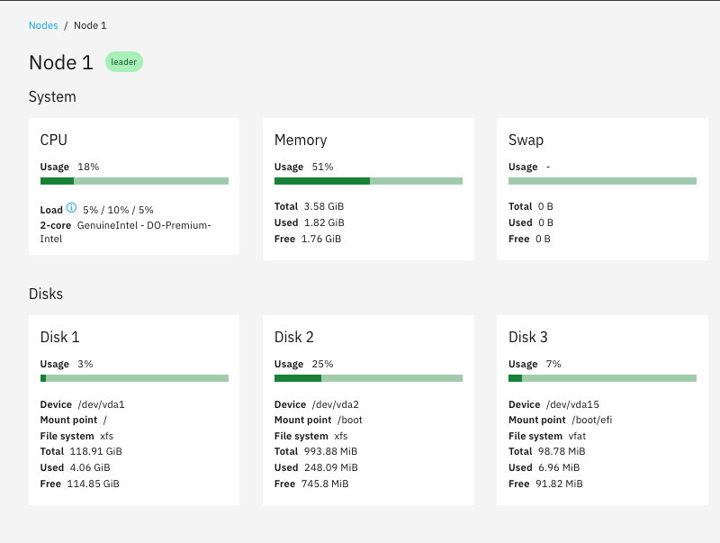Select memory total 3.58 GiB
This screenshot has height=543, width=720.
324,206
